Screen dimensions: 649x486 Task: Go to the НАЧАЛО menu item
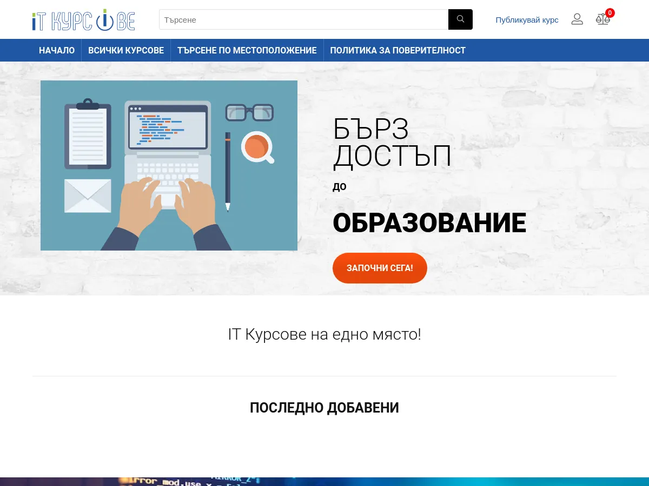pos(57,50)
